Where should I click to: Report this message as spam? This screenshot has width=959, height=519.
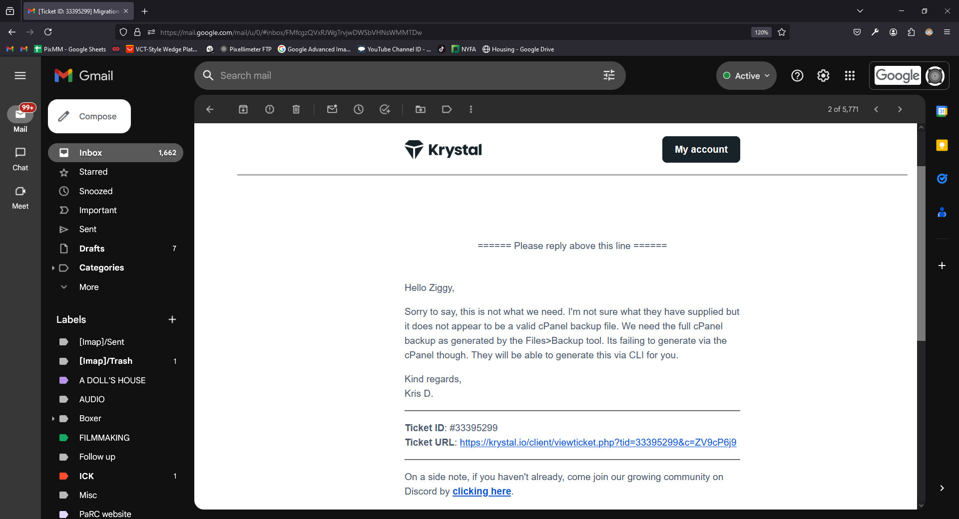pyautogui.click(x=270, y=109)
